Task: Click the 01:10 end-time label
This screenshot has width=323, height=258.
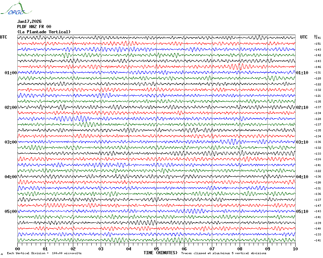Action: 302,73
